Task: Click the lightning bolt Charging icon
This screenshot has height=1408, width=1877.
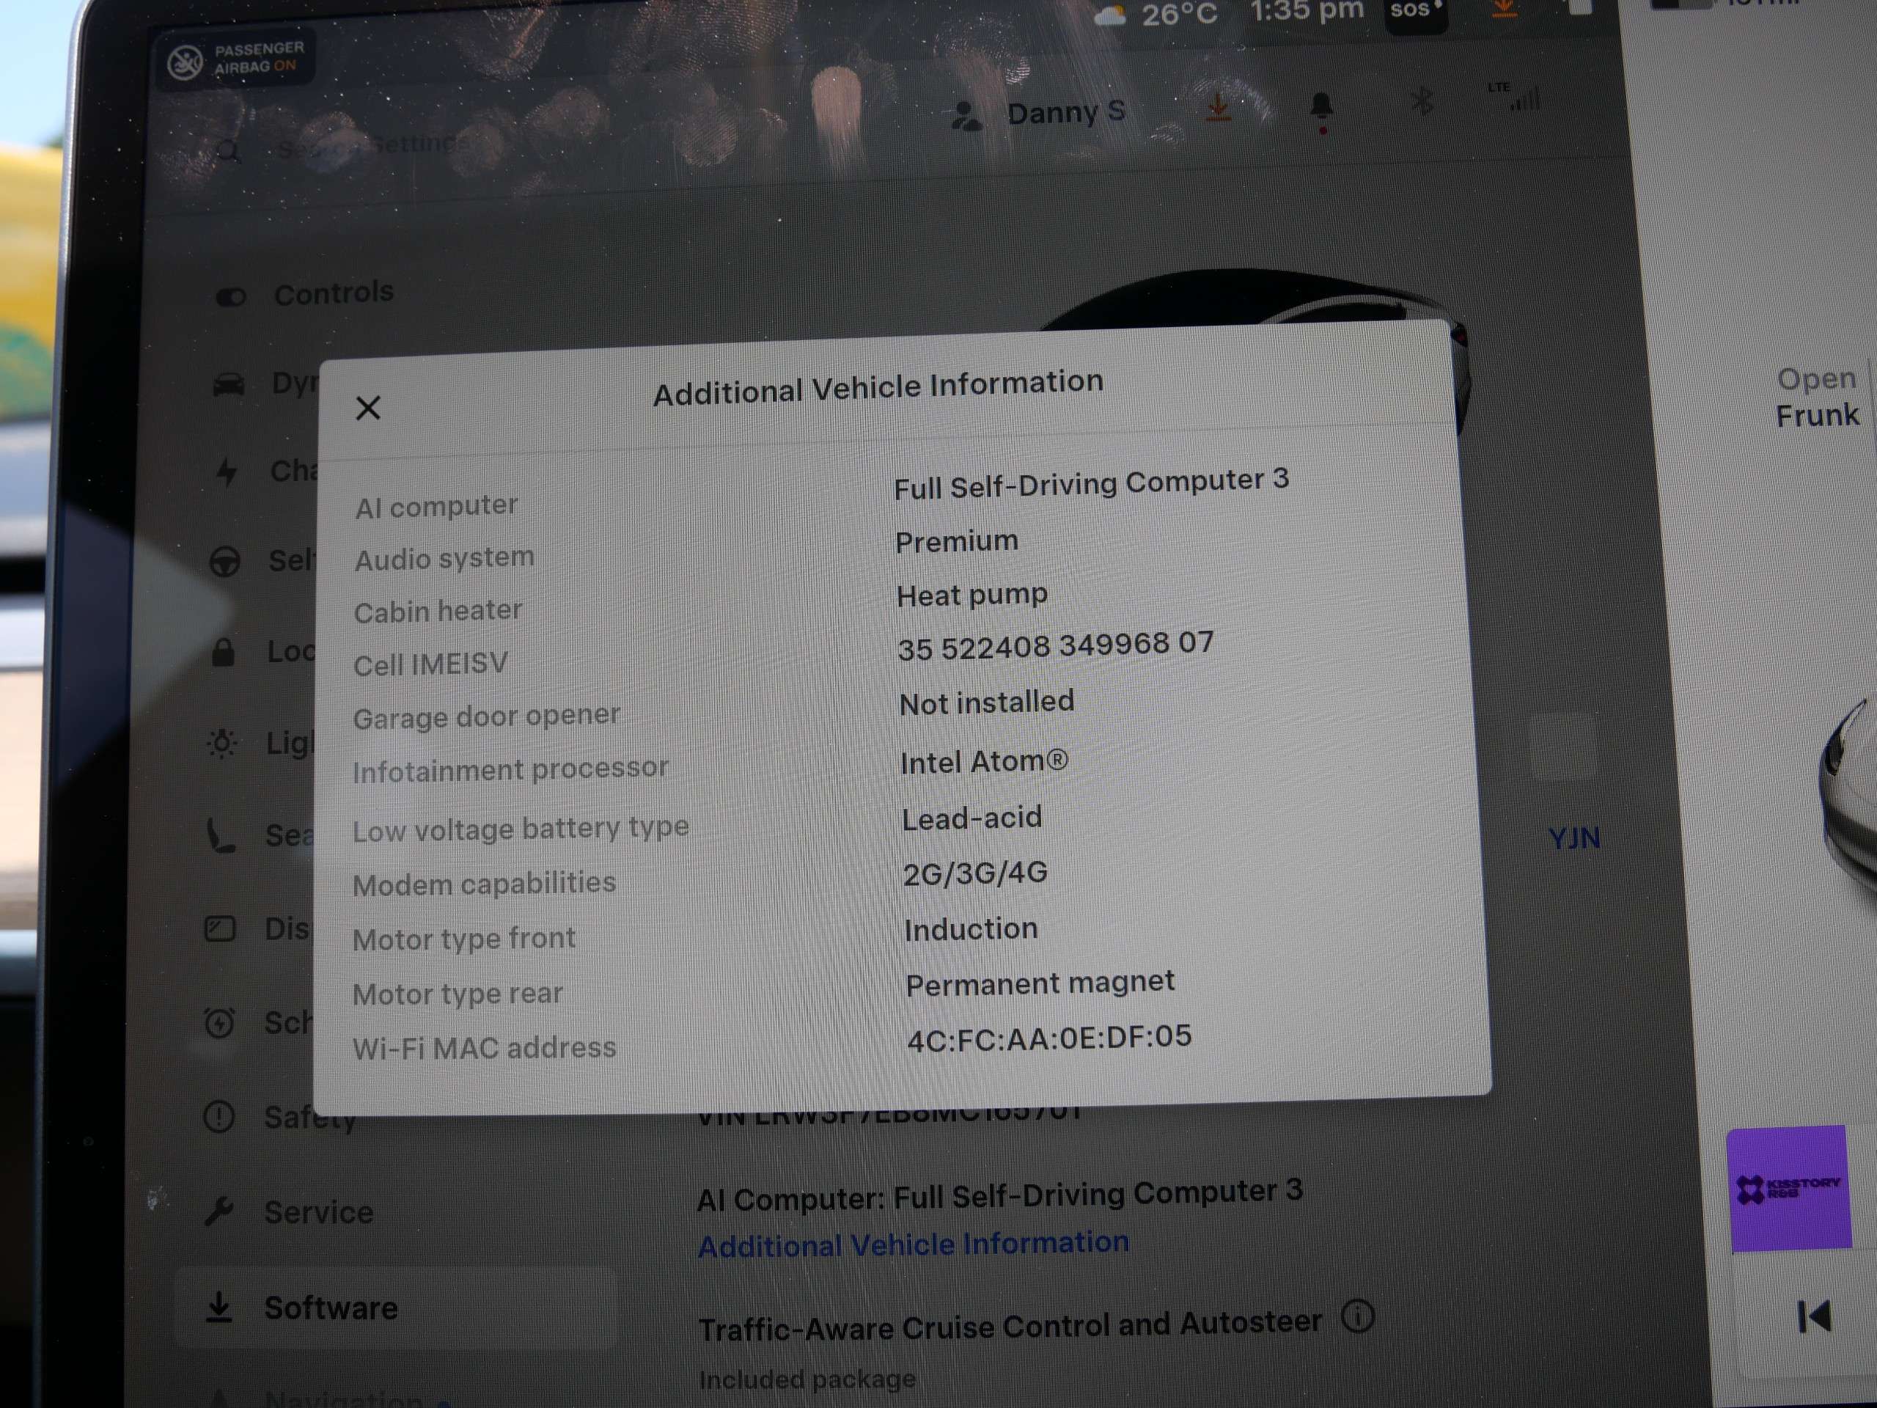Action: click(227, 472)
